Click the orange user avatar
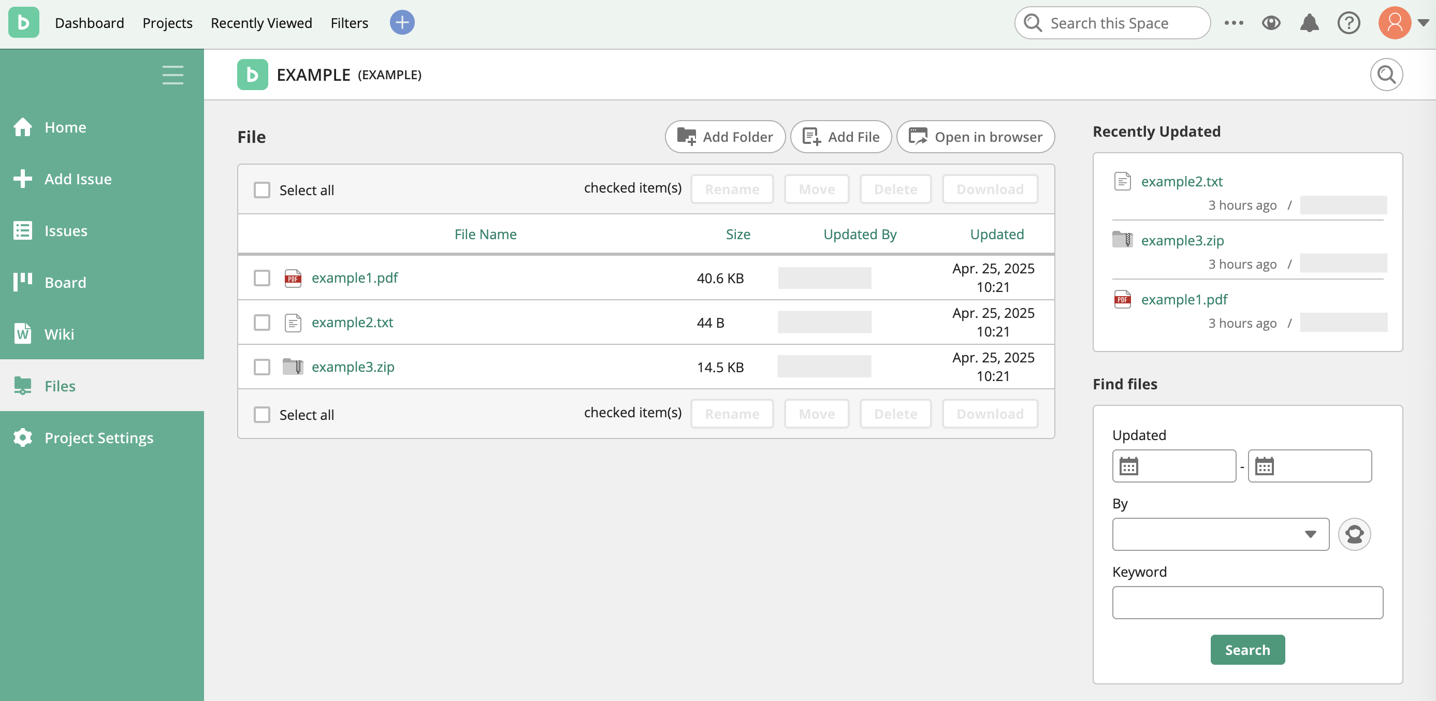Image resolution: width=1436 pixels, height=701 pixels. [1394, 23]
